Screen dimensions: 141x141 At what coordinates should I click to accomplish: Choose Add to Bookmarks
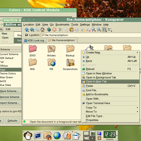click(110, 94)
